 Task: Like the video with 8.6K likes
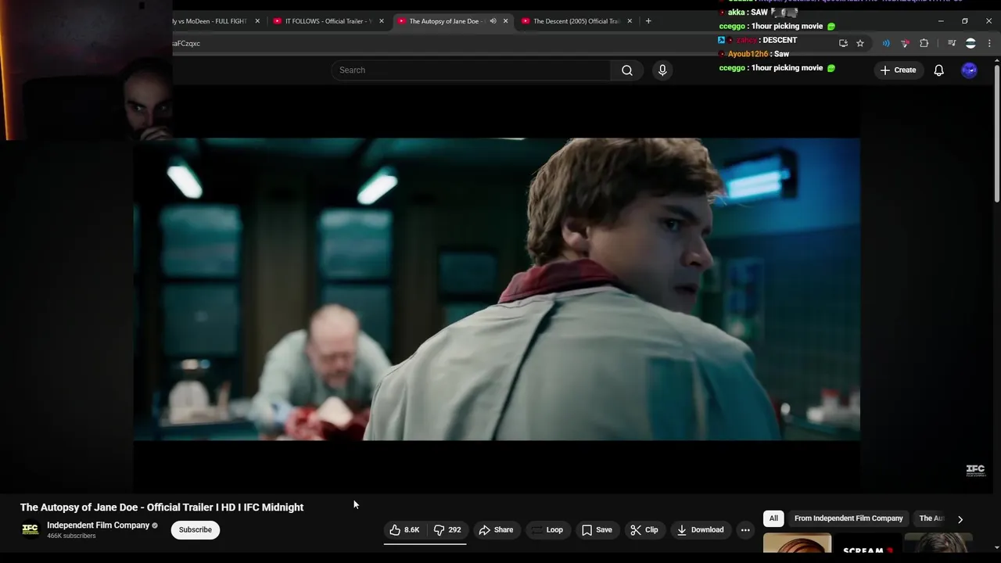click(405, 530)
